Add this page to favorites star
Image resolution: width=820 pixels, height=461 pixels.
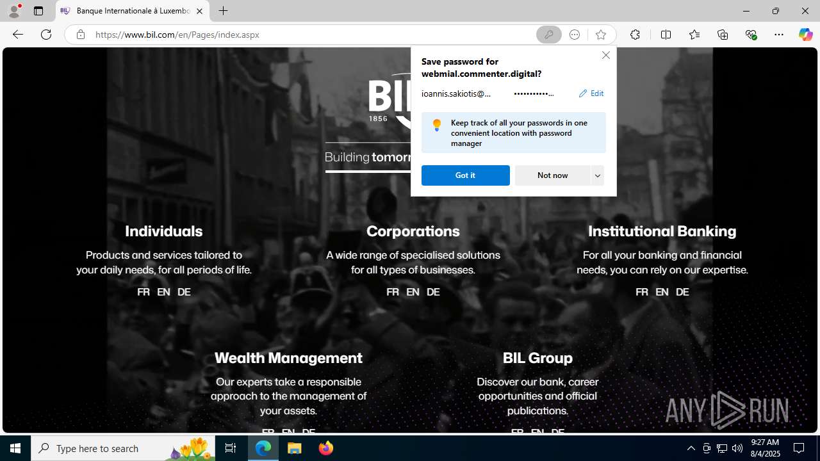pyautogui.click(x=600, y=35)
